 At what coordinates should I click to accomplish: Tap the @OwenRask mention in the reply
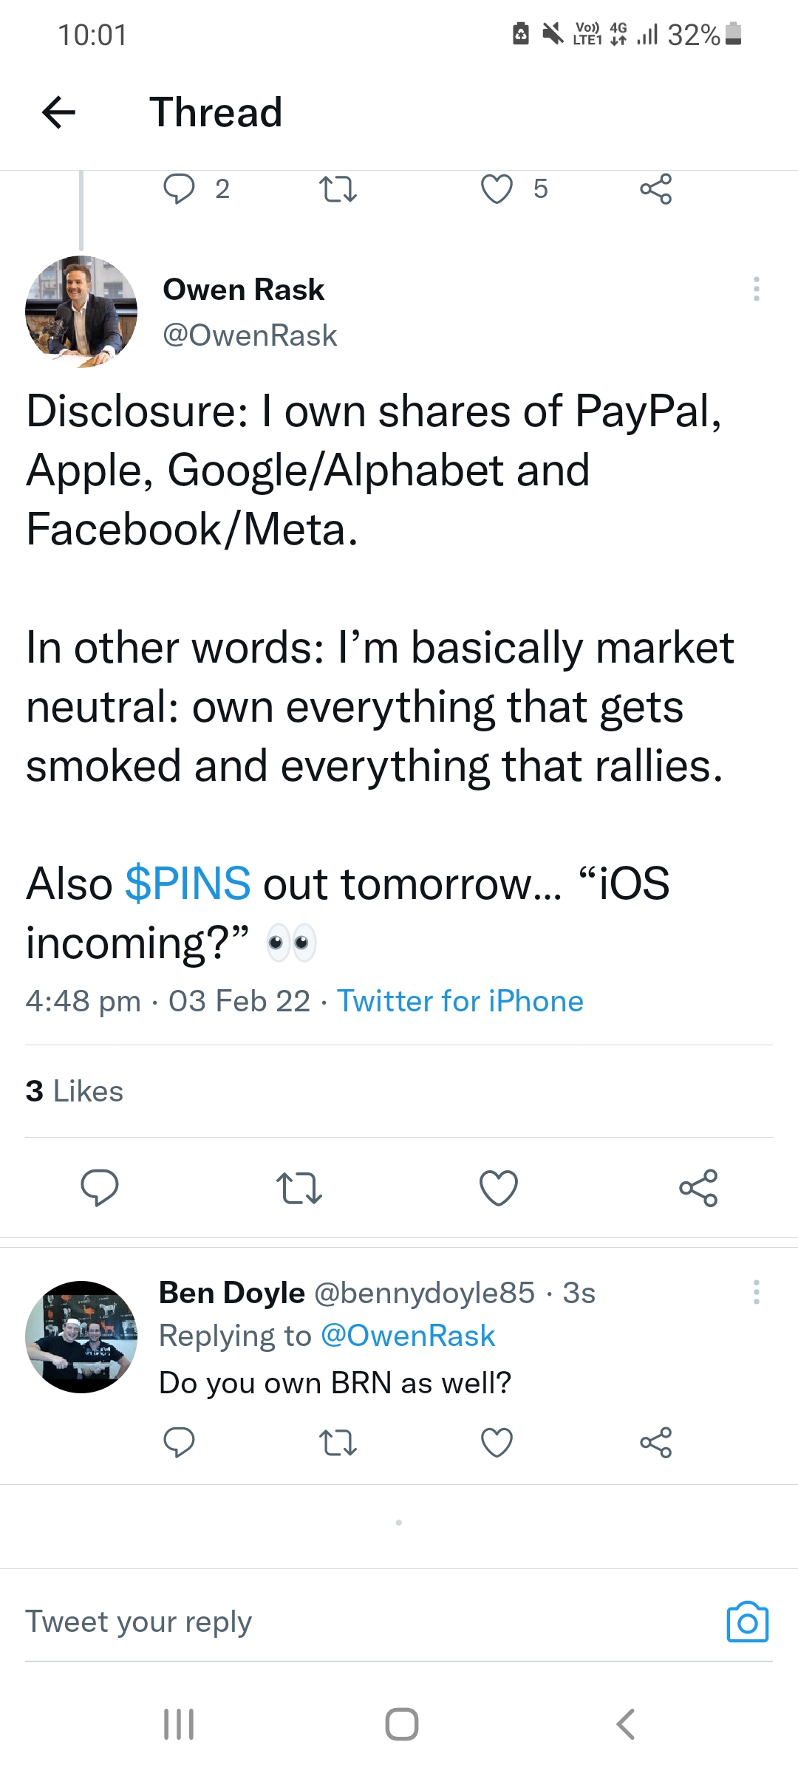(408, 1336)
